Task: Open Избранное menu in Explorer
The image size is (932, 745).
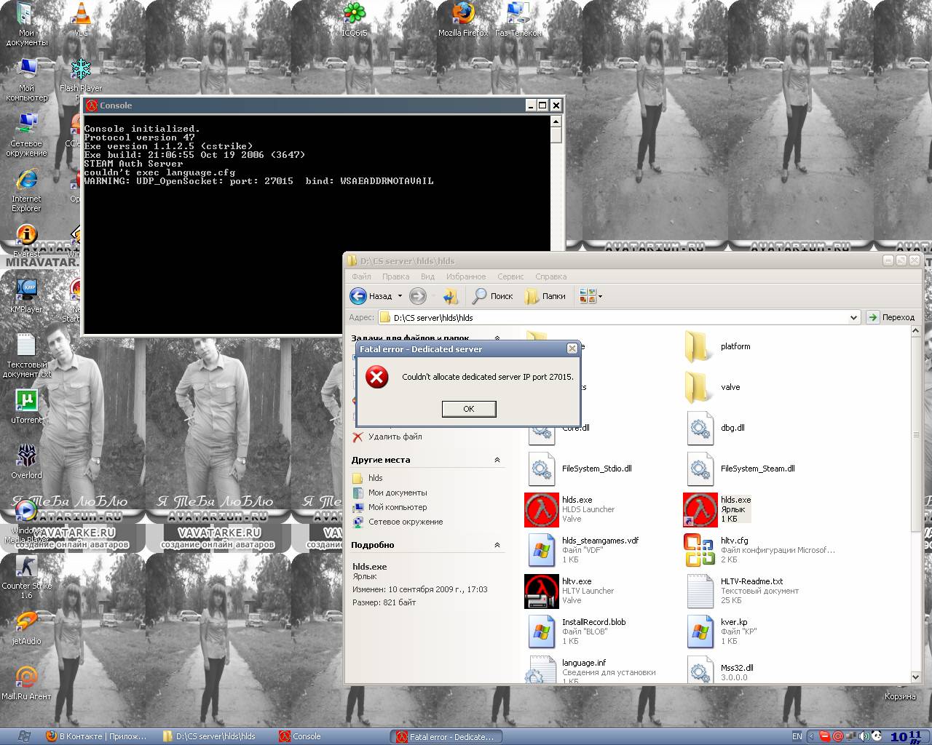Action: 466,276
